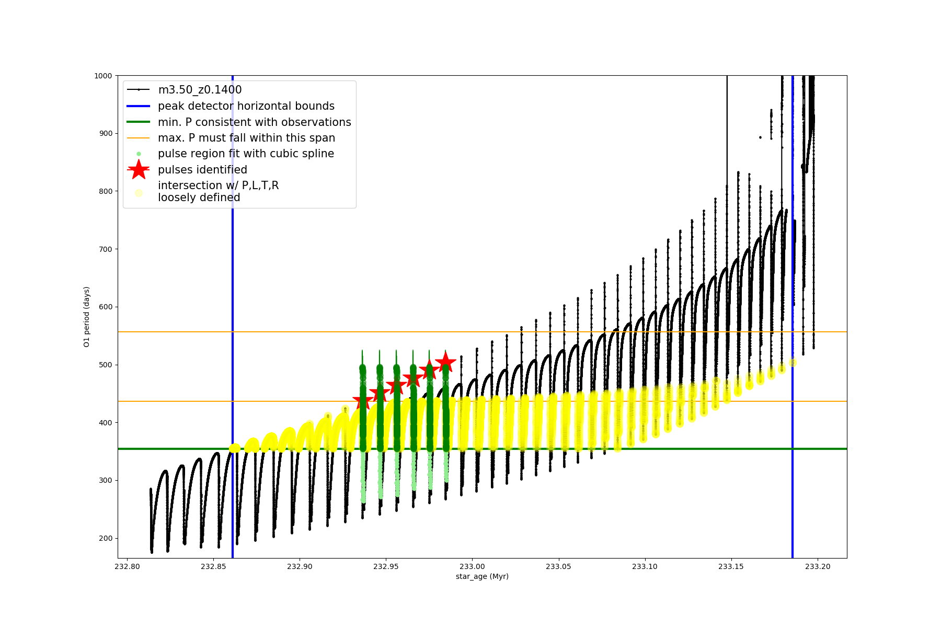Click the light green dot legend marker
The height and width of the screenshot is (627, 941).
pyautogui.click(x=139, y=154)
